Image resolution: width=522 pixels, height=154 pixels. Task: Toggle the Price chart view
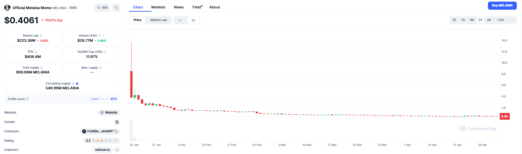[x=137, y=20]
